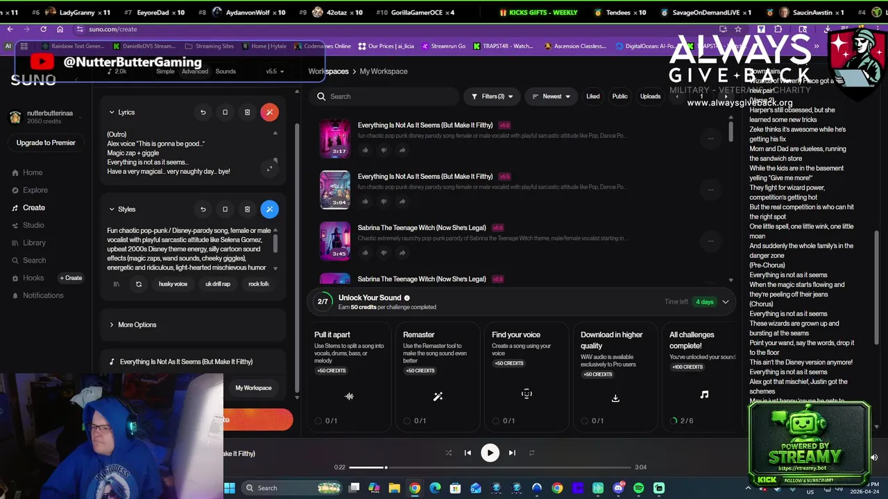Open the Filters (3) dropdown
888x499 pixels.
click(x=491, y=96)
